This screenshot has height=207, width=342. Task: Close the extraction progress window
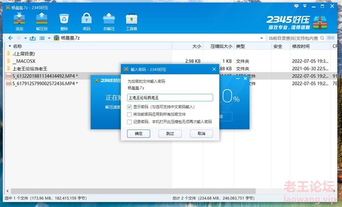coord(245,79)
